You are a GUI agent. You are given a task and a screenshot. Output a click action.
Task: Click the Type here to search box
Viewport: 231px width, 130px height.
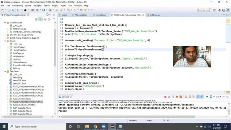(x=37, y=126)
